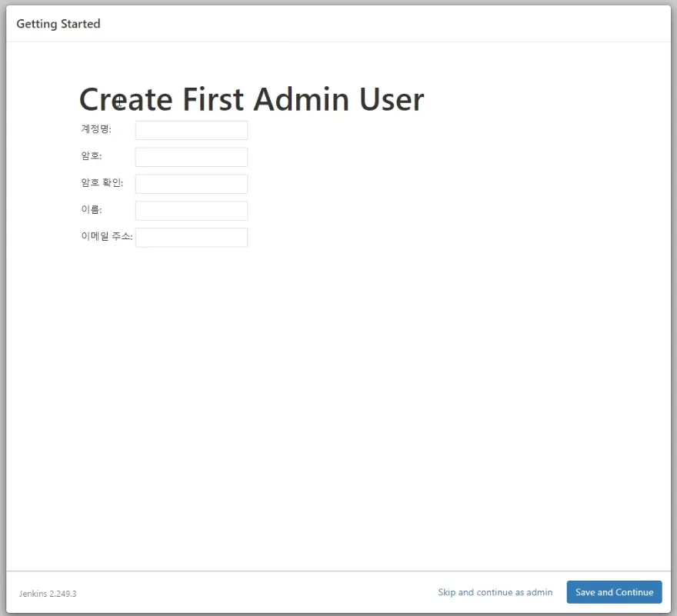
Task: Click the word First in the heading
Action: click(x=214, y=100)
